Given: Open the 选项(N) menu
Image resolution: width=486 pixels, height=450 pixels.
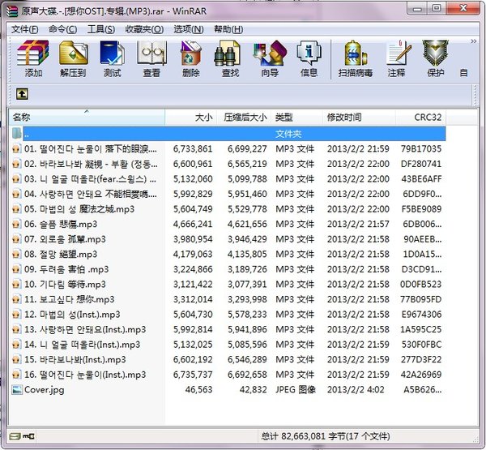Looking at the screenshot, I should 189,29.
